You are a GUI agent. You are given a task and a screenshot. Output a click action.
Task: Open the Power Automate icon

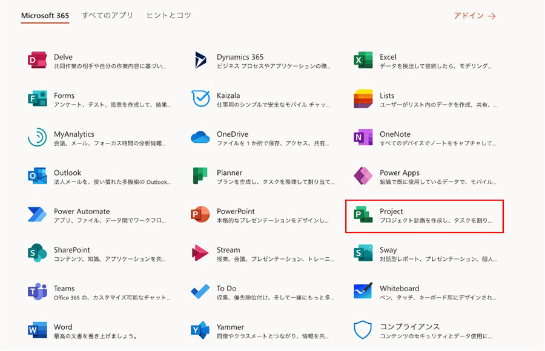click(37, 215)
